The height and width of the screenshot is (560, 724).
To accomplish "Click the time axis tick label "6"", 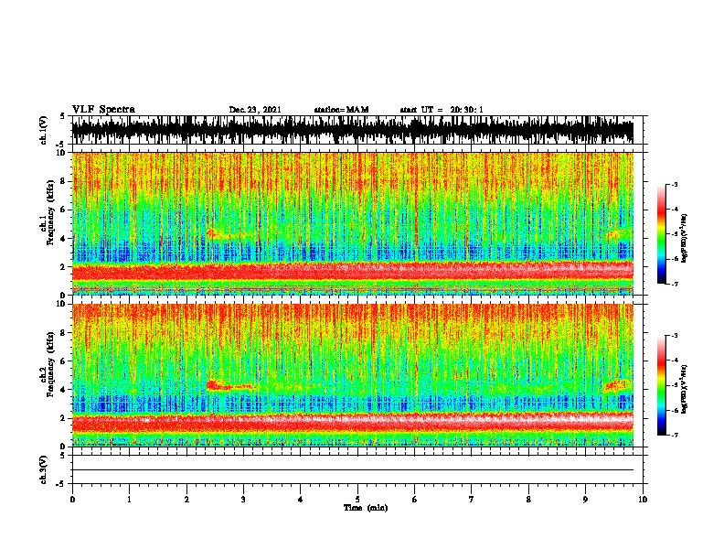I will 415,500.
